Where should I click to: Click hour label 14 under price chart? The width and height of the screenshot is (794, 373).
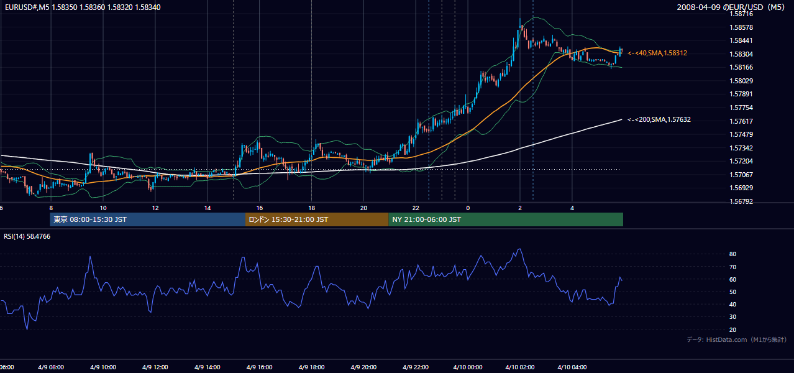[x=208, y=208]
